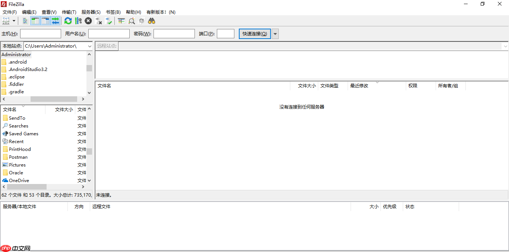Click inside the 主机(H) input field
The width and height of the screenshot is (509, 252).
[x=40, y=33]
